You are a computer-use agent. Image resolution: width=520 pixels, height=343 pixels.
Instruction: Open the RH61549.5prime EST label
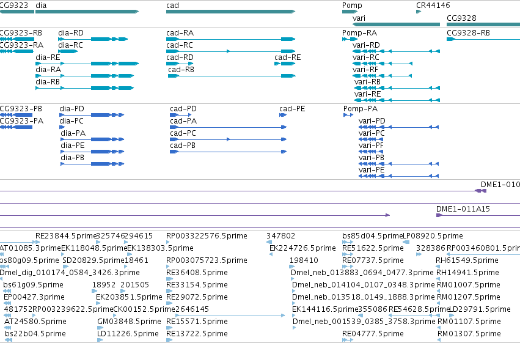tap(467, 260)
